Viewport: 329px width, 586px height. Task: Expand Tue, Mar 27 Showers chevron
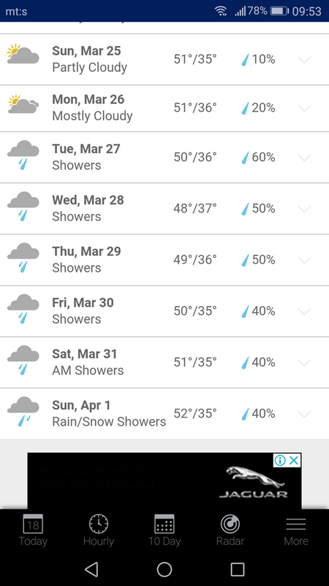pos(304,157)
